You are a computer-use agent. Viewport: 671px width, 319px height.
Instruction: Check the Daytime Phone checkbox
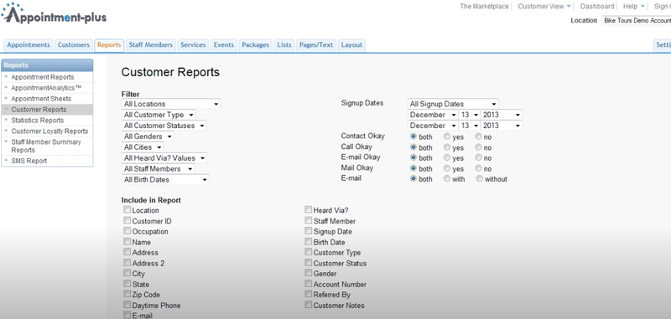127,305
